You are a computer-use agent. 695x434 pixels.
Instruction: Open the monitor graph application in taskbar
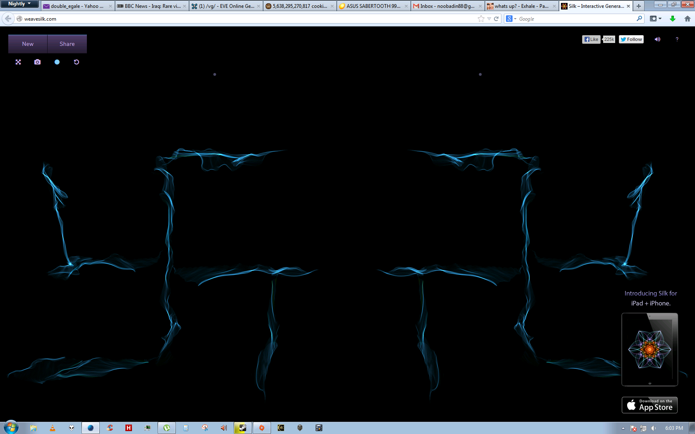pos(148,428)
